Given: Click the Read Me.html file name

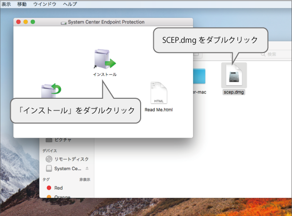Looking at the screenshot, I should [159, 109].
